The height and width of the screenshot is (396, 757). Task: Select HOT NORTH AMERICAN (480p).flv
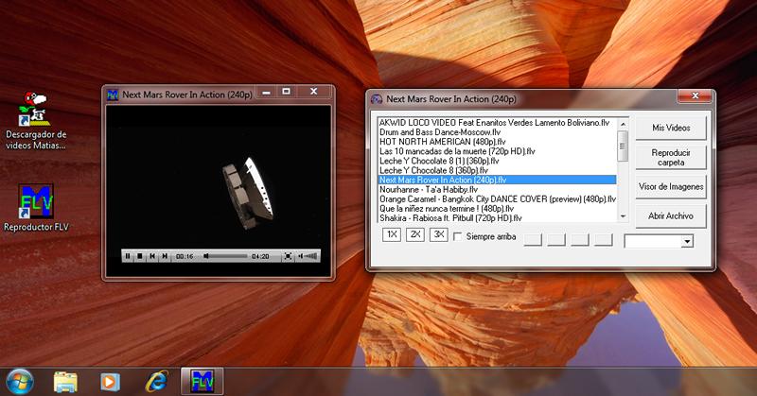[496, 142]
